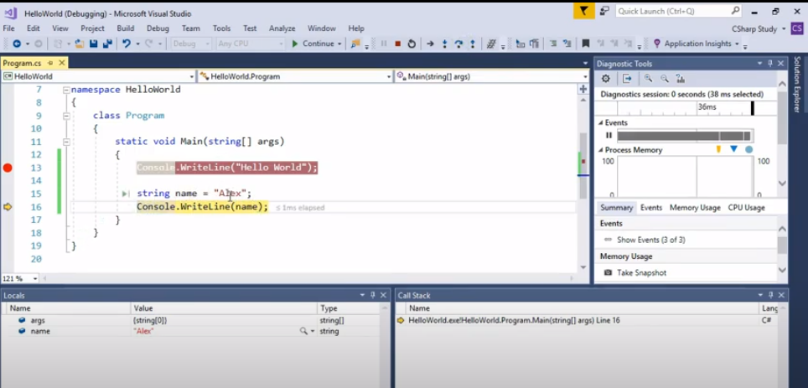Viewport: 808px width, 388px height.
Task: Open the Debug menu
Action: (158, 28)
